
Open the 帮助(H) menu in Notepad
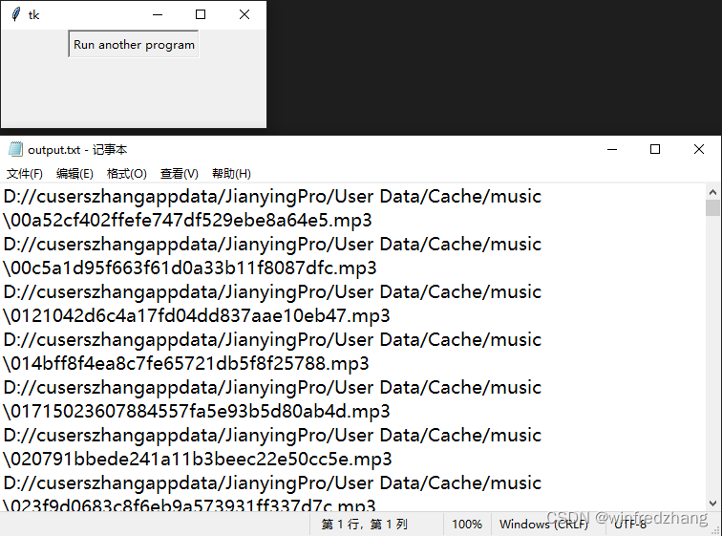[x=231, y=174]
